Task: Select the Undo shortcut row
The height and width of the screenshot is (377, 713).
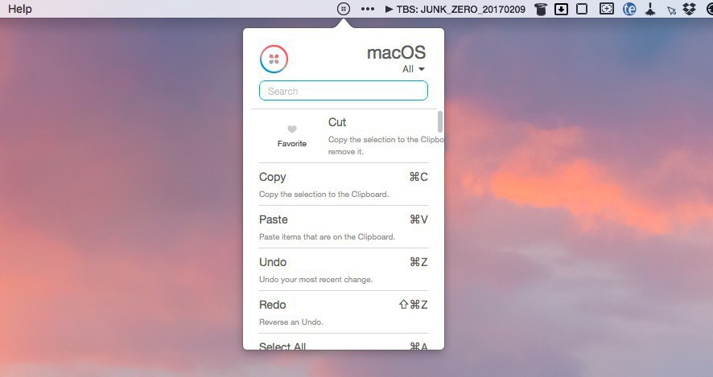Action: point(344,270)
